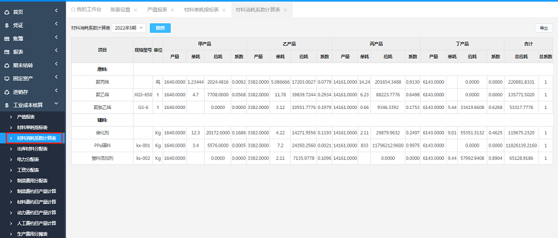Expand the 首页 menu chevron

coord(56,11)
